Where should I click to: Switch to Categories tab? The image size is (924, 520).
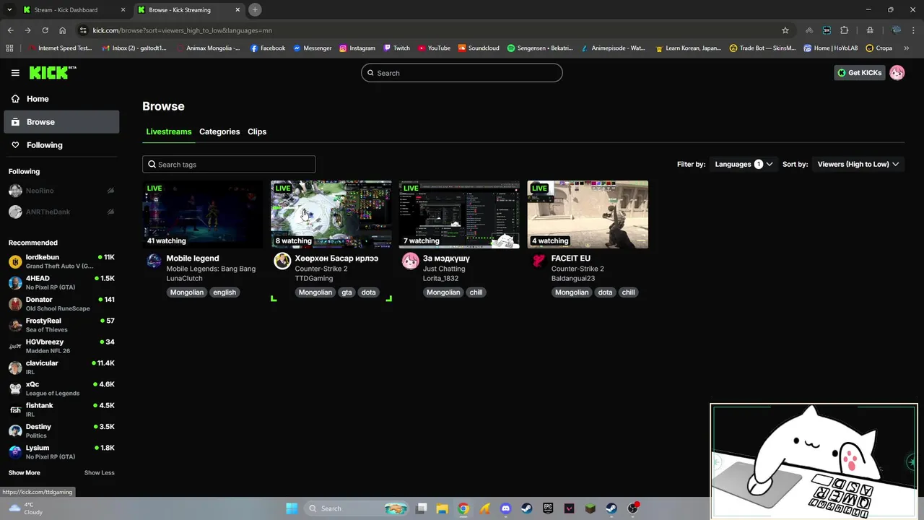point(219,131)
